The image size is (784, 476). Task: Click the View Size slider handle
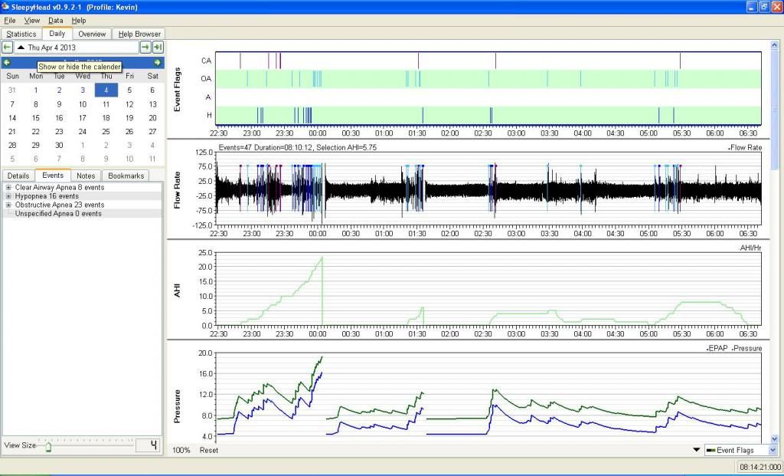coord(48,445)
